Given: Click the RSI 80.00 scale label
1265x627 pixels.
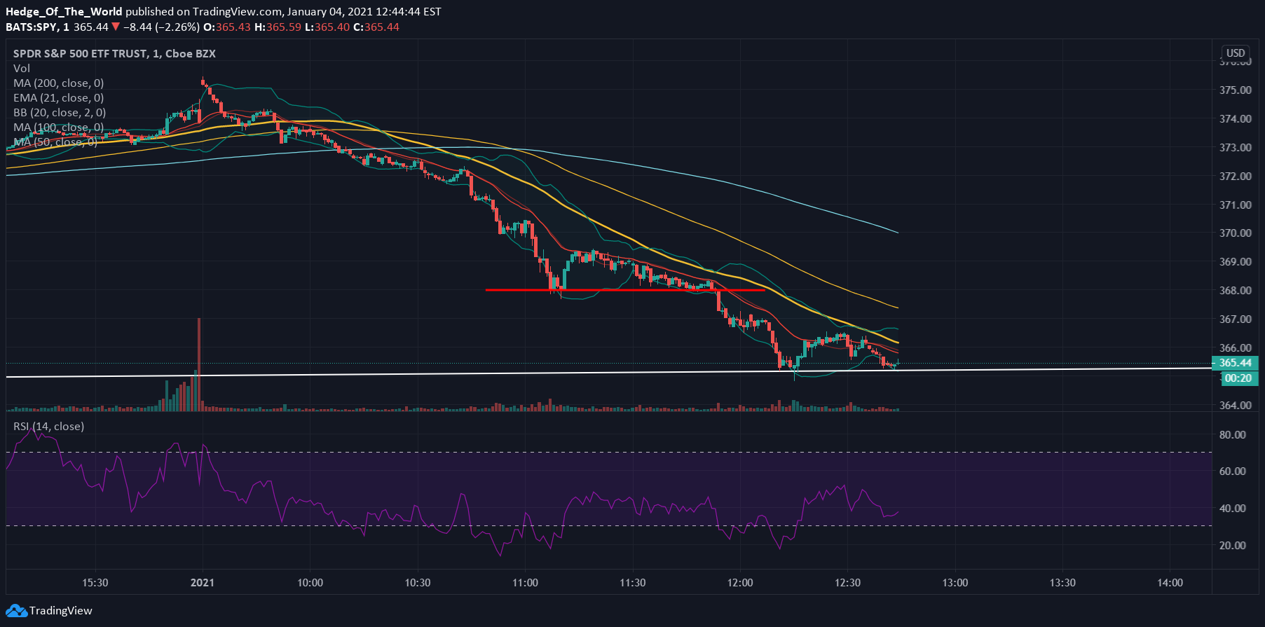Looking at the screenshot, I should pyautogui.click(x=1233, y=434).
